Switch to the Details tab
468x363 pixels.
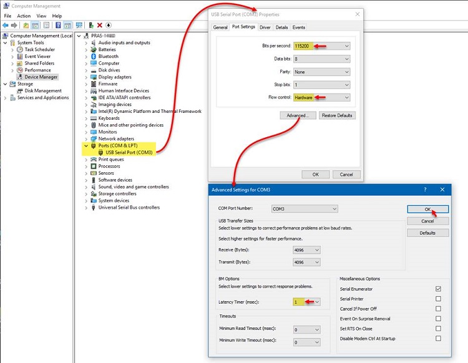(281, 27)
